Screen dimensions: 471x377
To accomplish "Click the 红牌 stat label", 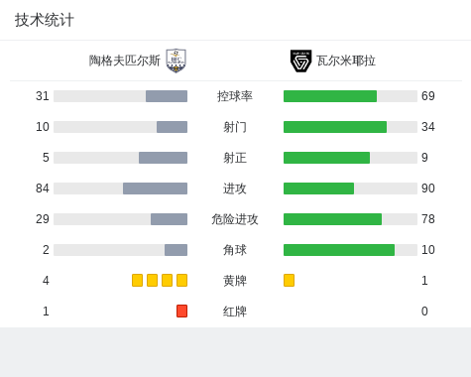I will pos(235,312).
